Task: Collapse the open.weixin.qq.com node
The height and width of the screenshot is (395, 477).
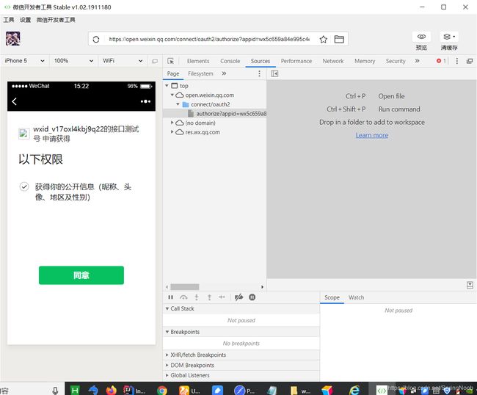Action: click(172, 95)
